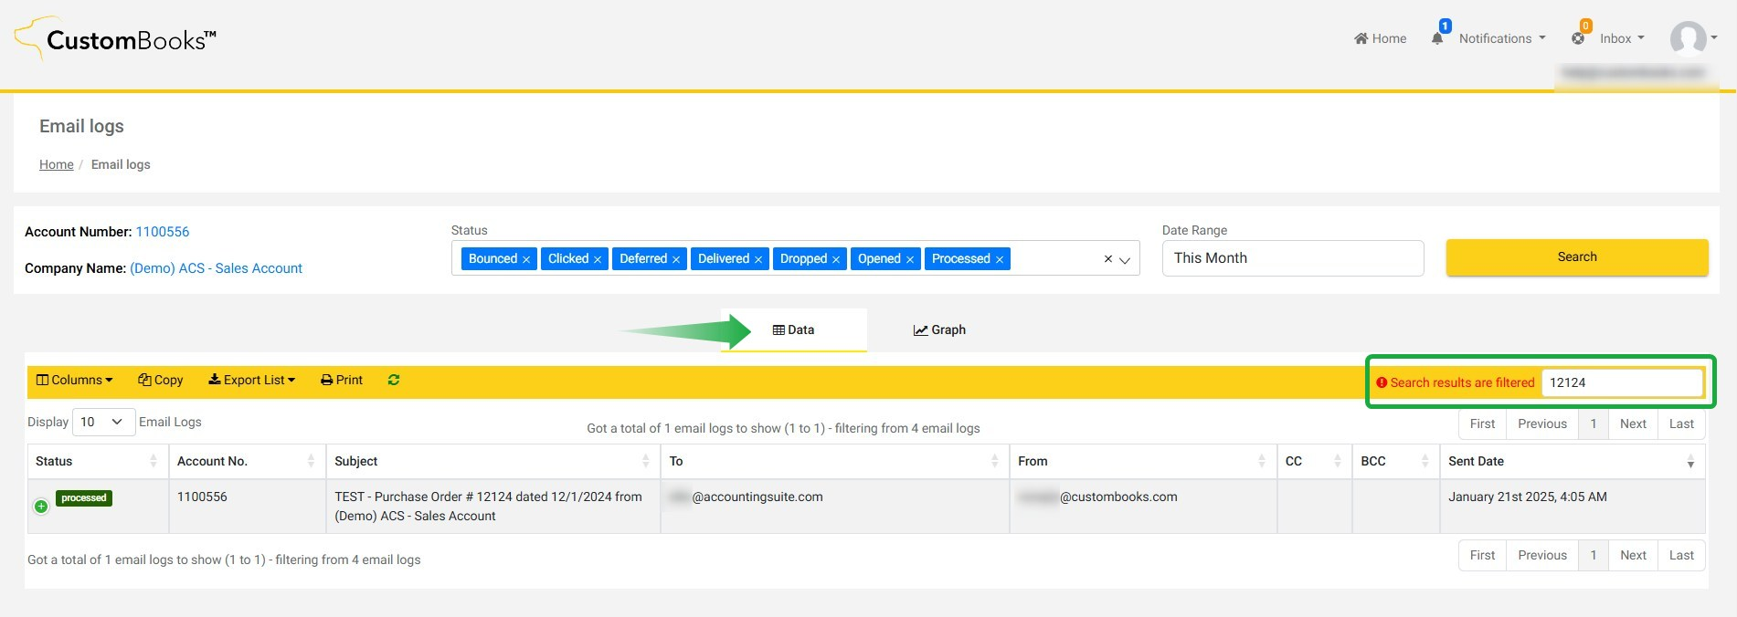1737x617 pixels.
Task: Open the user avatar menu
Action: click(x=1693, y=38)
